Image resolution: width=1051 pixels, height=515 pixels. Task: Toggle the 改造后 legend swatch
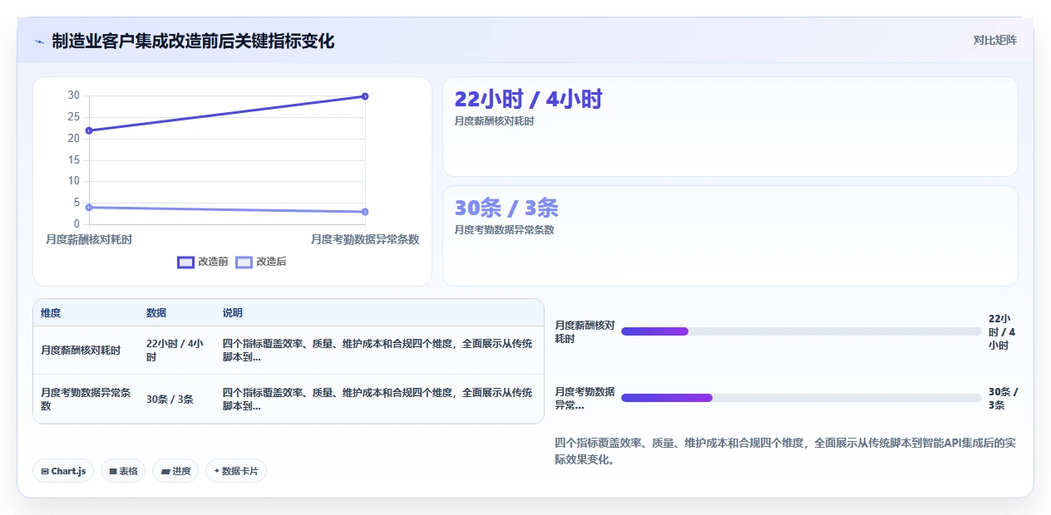tap(244, 262)
